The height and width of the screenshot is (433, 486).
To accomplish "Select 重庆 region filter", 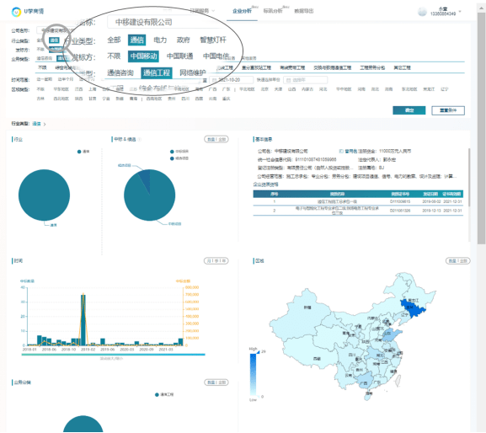I will [x=227, y=99].
